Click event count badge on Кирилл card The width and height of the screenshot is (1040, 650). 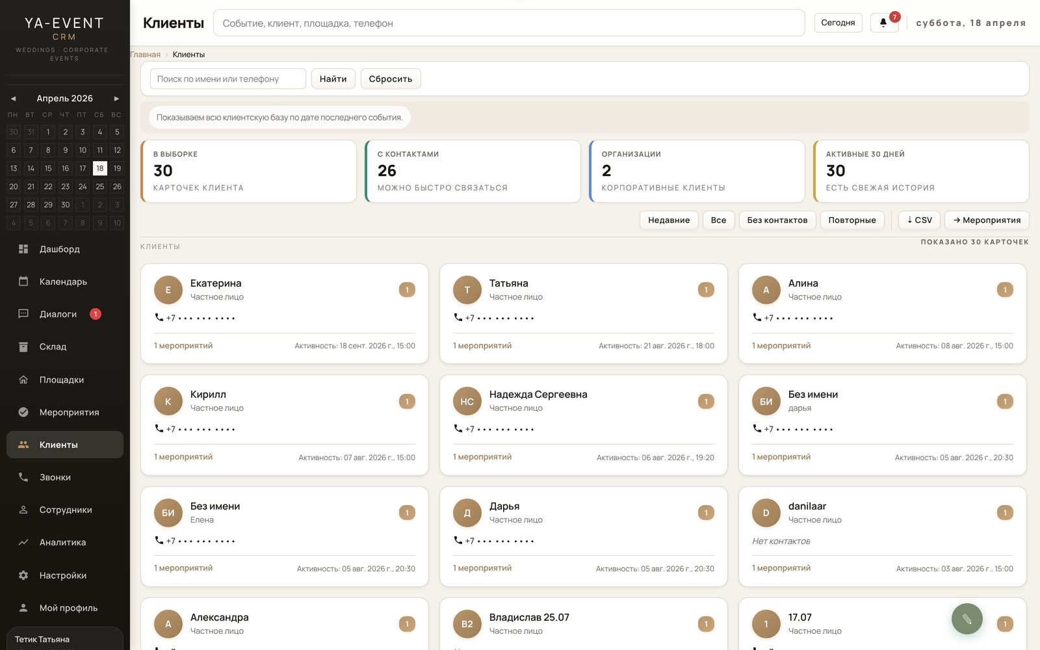[407, 402]
